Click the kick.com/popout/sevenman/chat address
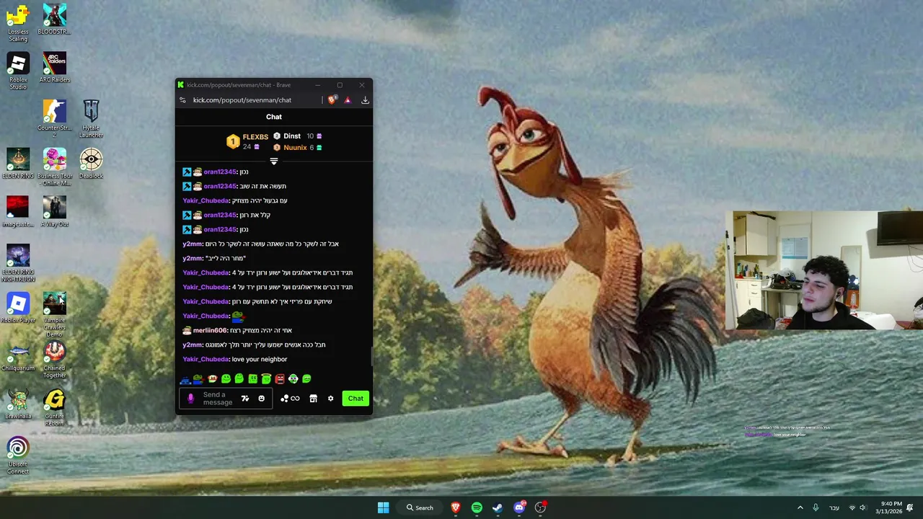 click(x=242, y=100)
